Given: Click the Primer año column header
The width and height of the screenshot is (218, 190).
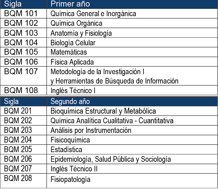Looking at the screenshot, I should click(x=70, y=4).
